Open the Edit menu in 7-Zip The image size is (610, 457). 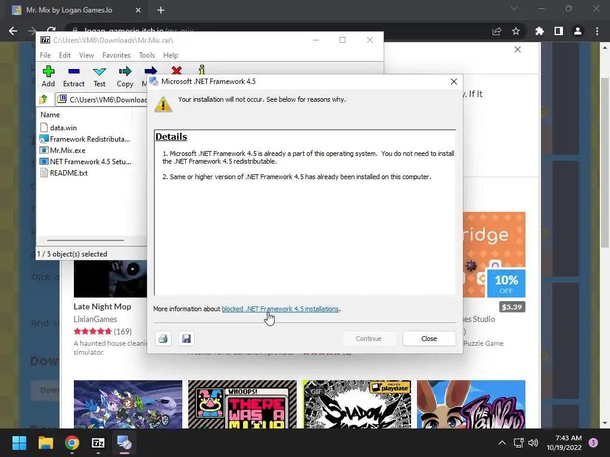(x=64, y=55)
